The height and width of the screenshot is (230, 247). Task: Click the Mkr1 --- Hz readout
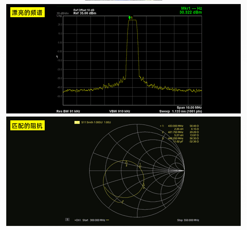point(191,8)
